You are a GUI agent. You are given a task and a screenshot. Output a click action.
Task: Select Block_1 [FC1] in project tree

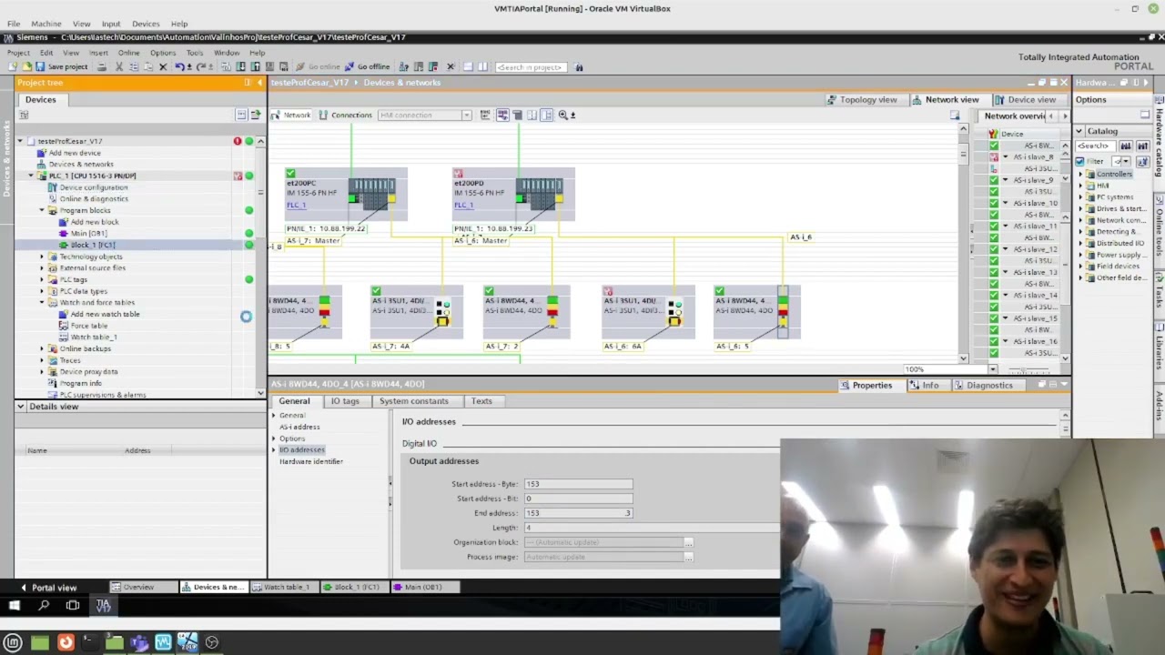tap(92, 246)
